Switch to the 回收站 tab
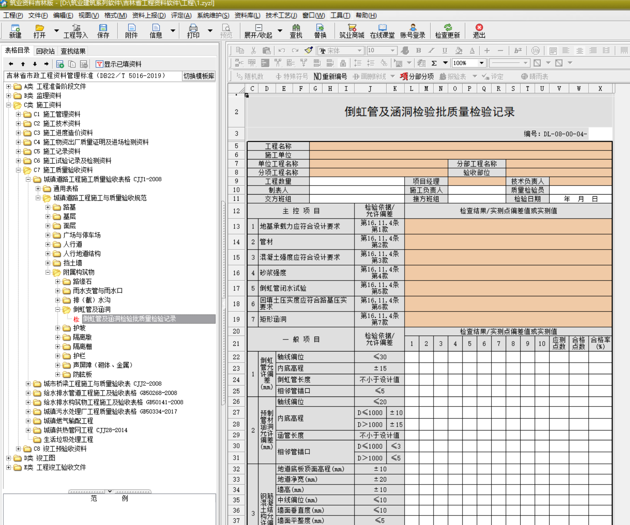Viewport: 630px width, 525px height. click(45, 51)
